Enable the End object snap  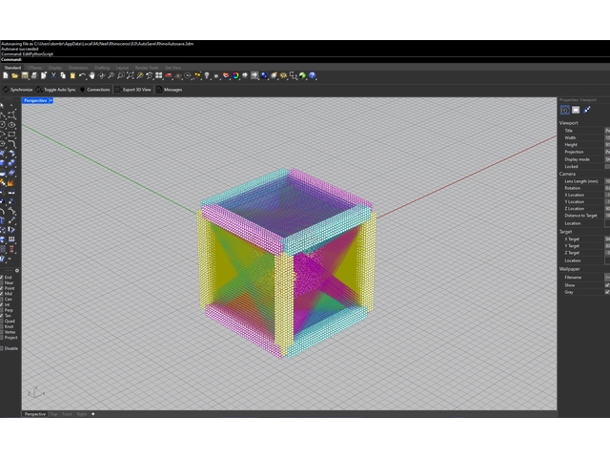pos(2,278)
